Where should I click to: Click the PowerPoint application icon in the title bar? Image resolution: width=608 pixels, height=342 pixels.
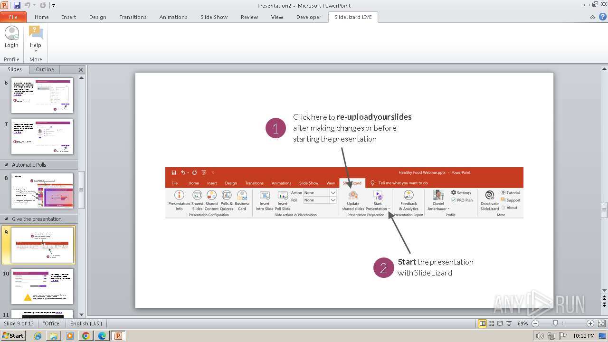pyautogui.click(x=5, y=5)
